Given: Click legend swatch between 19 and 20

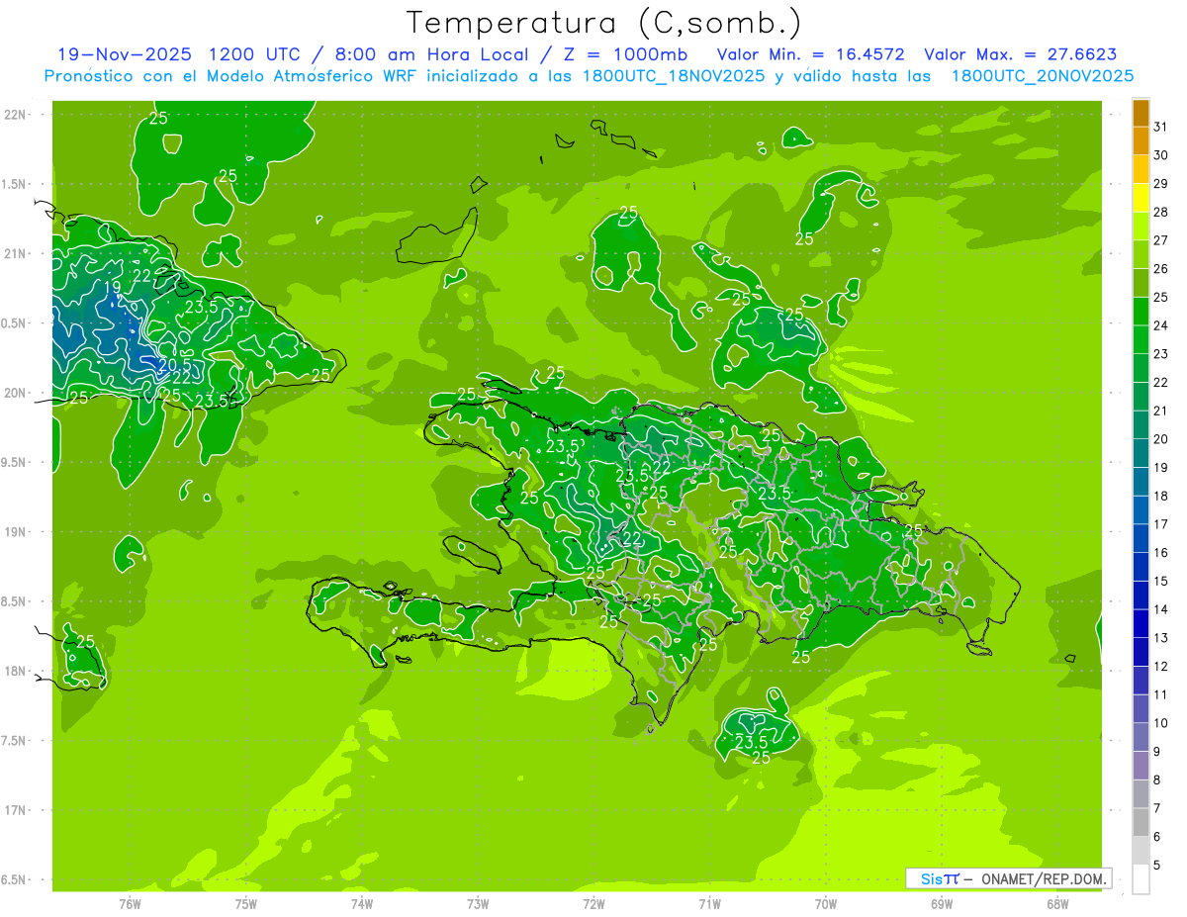Looking at the screenshot, I should (x=1141, y=453).
